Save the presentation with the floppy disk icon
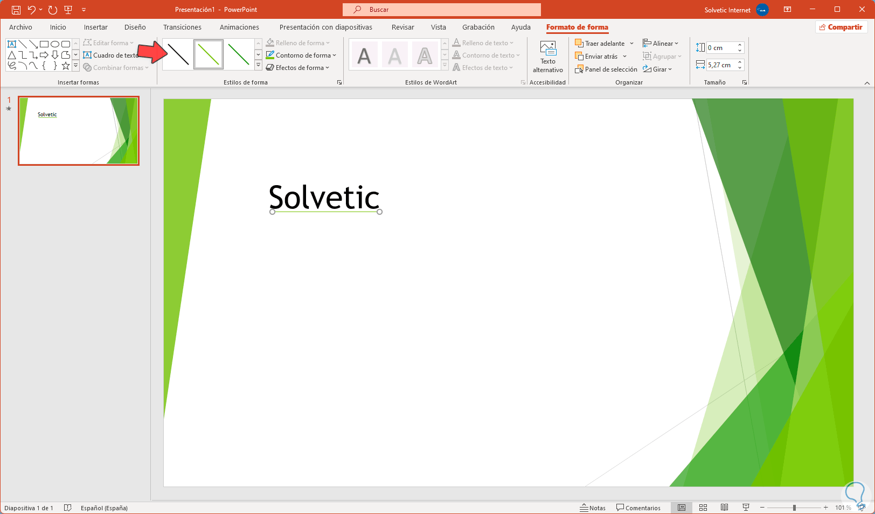 coord(16,10)
